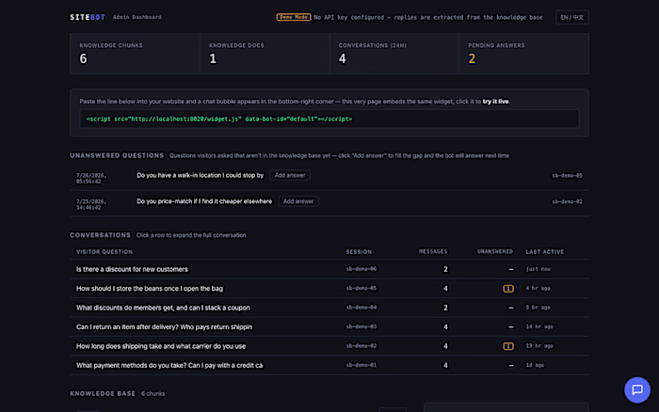Click the 7/25/2026 timestamp

91,204
